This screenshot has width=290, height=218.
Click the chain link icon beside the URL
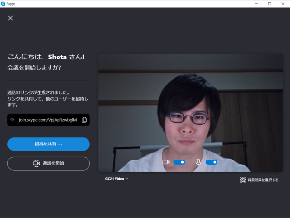pos(13,120)
